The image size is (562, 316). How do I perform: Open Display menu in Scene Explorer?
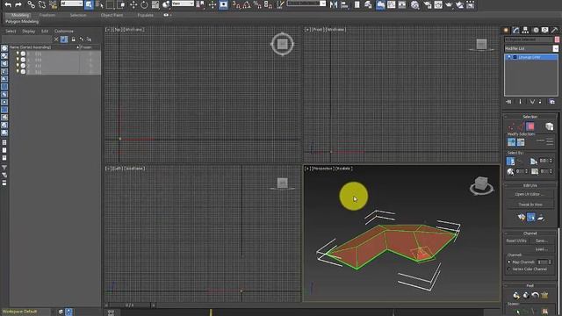coord(29,32)
